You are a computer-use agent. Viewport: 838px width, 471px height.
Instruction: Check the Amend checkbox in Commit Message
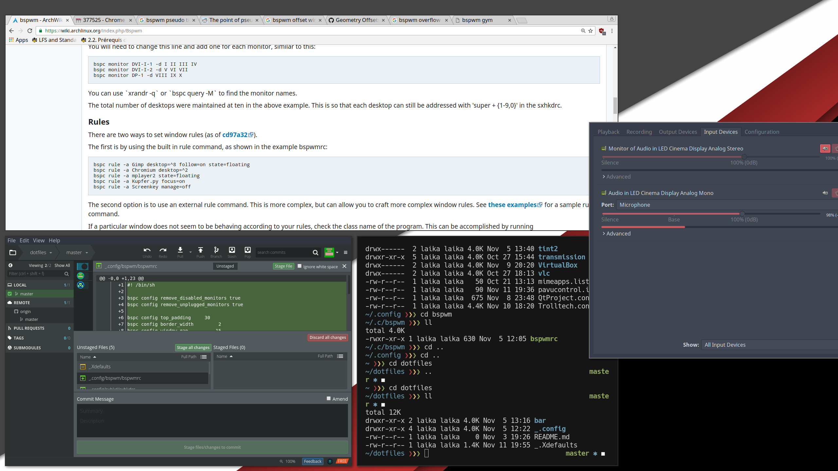pos(328,398)
